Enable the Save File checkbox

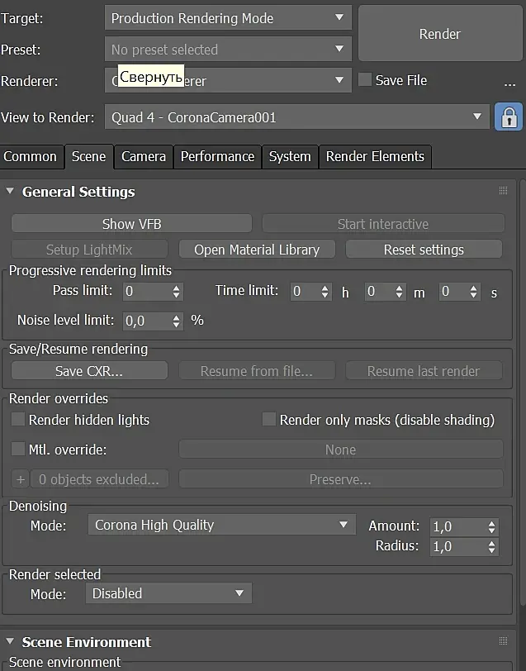click(x=365, y=80)
